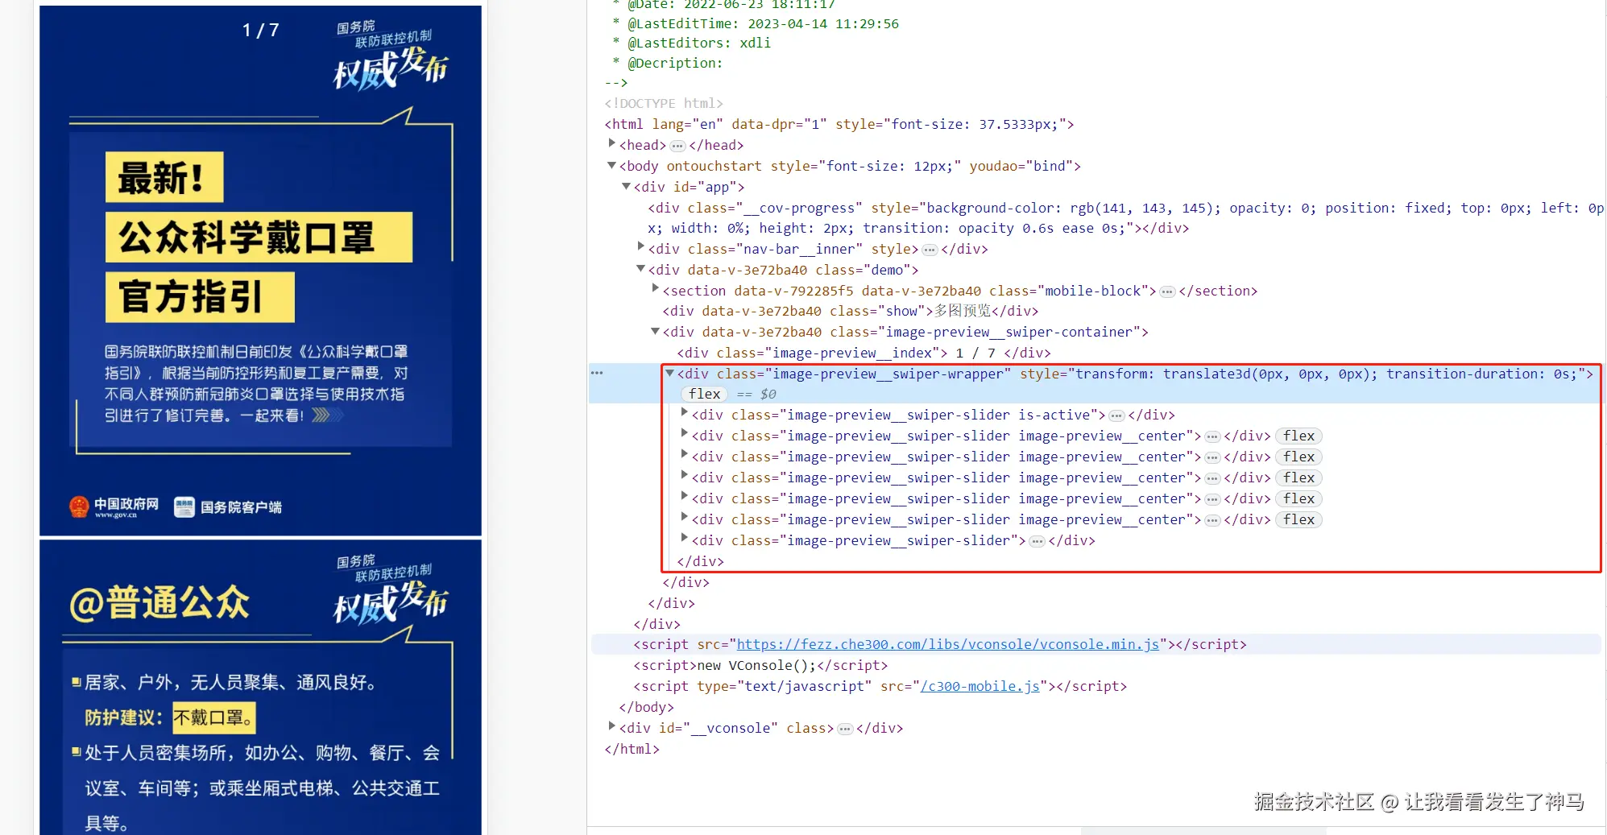
Task: Click the == $0 marker of selected node
Action: click(x=756, y=394)
